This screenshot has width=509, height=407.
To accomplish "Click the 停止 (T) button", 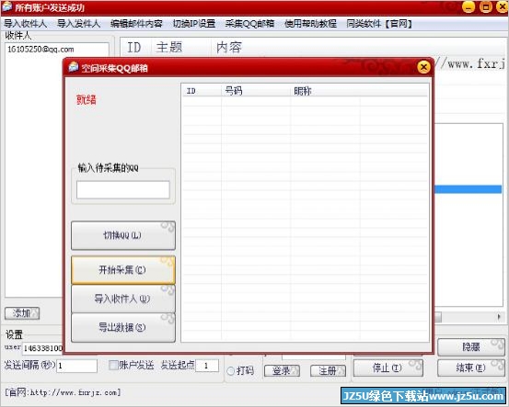I will 388,367.
